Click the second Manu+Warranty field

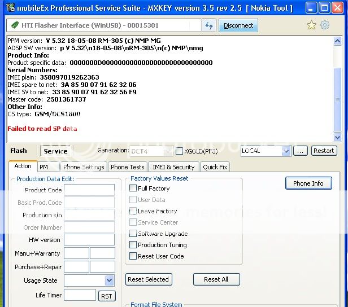click(x=103, y=253)
